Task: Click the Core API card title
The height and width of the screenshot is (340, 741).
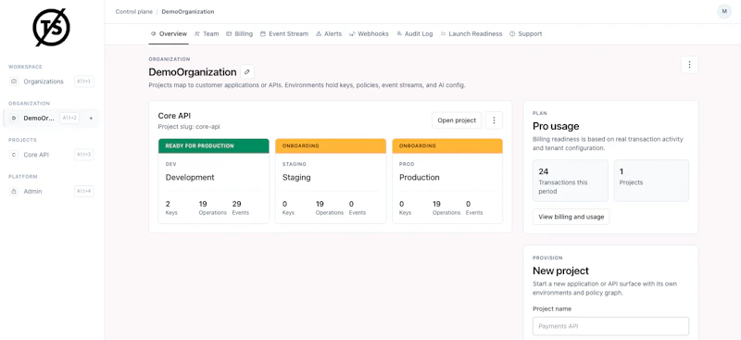Action: [174, 116]
